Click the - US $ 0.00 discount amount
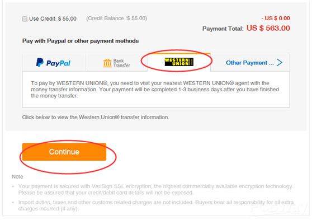This screenshot has height=220, width=312. 276,18
